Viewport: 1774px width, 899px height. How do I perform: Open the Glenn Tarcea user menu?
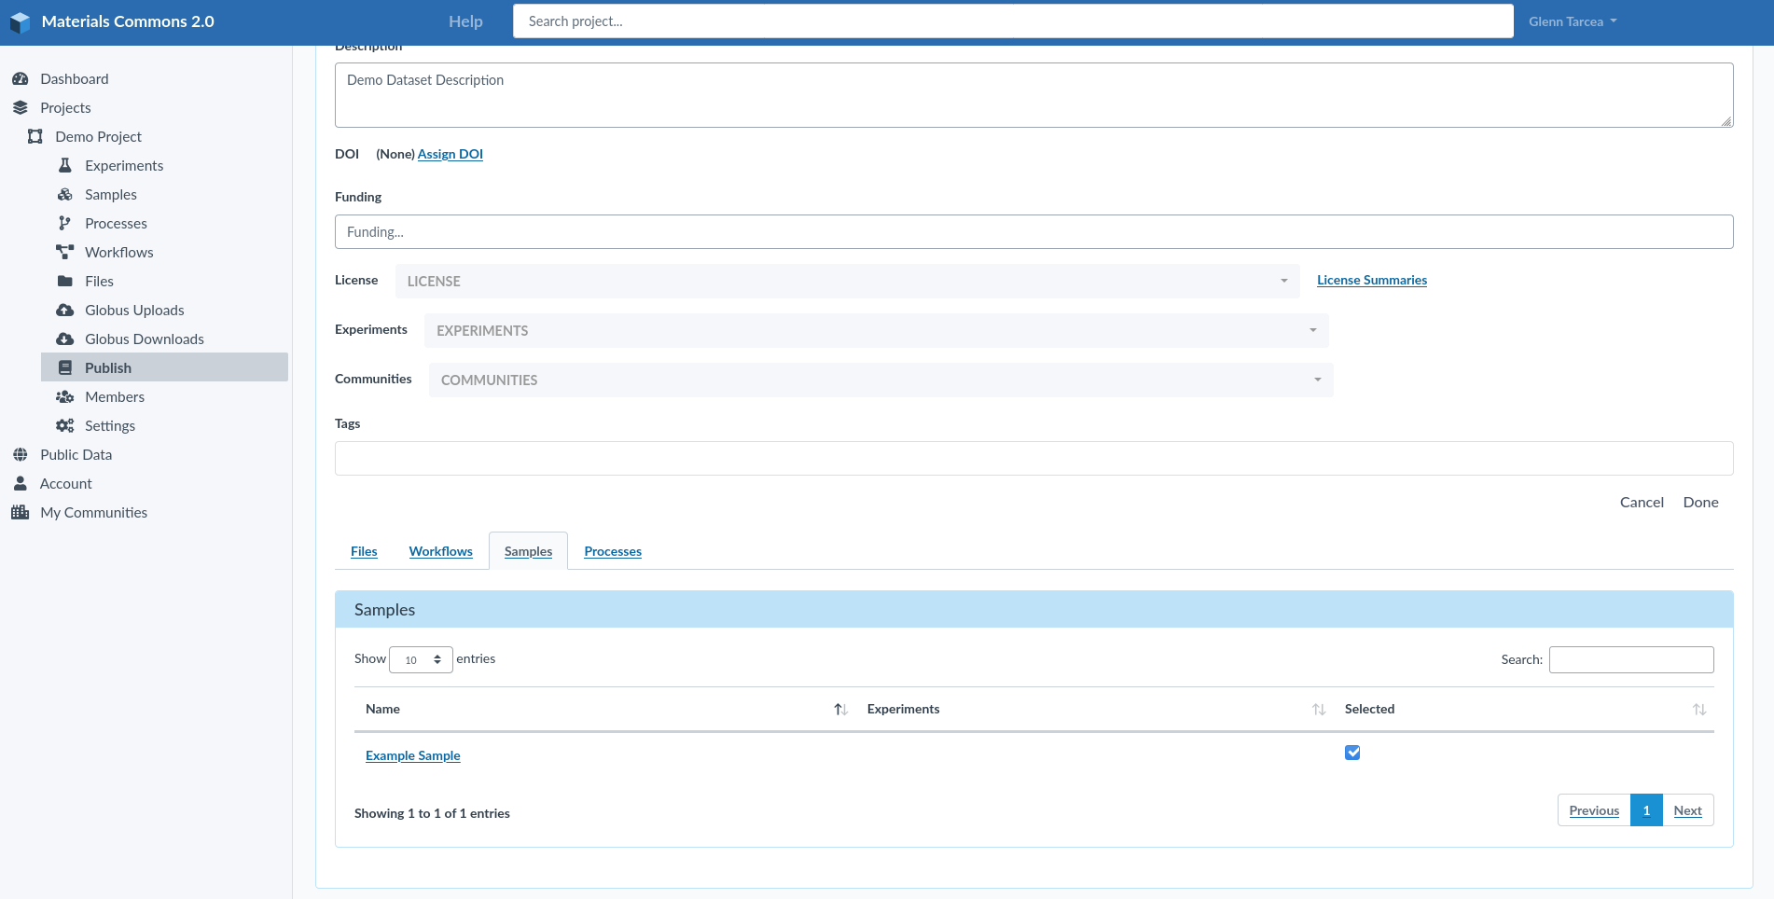pyautogui.click(x=1573, y=21)
